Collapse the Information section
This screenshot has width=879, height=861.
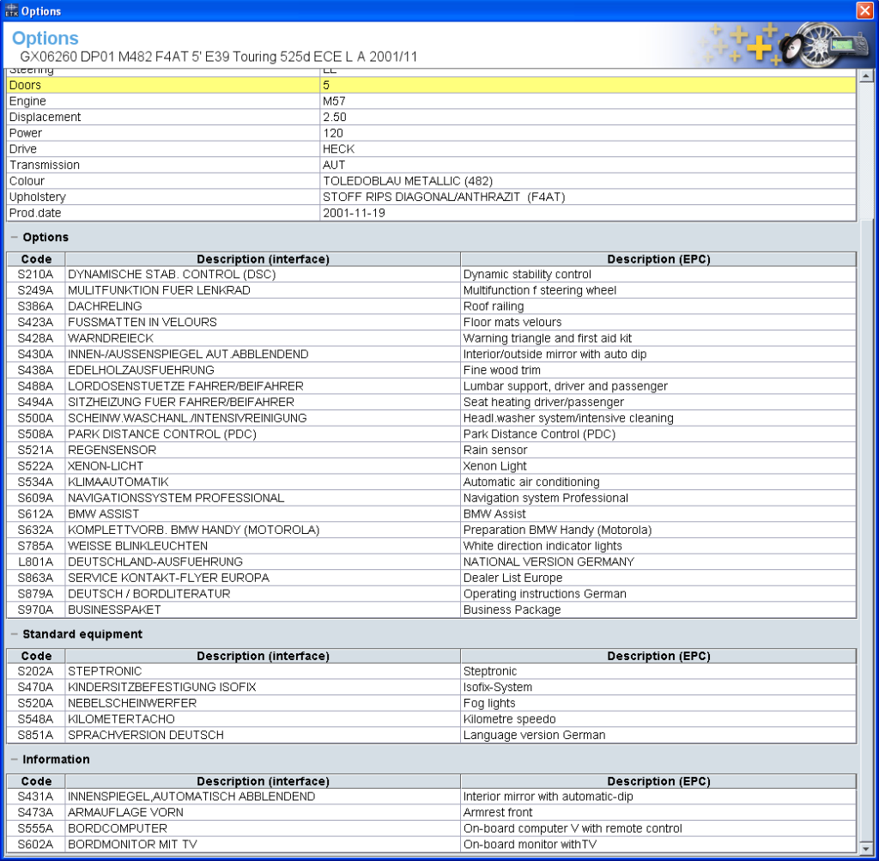(x=15, y=760)
